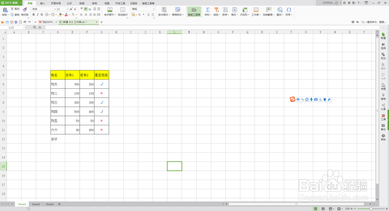Viewport: 389px width, 211px height.
Task: Toggle vertical middle alignment button
Action: pyautogui.click(x=86, y=9)
